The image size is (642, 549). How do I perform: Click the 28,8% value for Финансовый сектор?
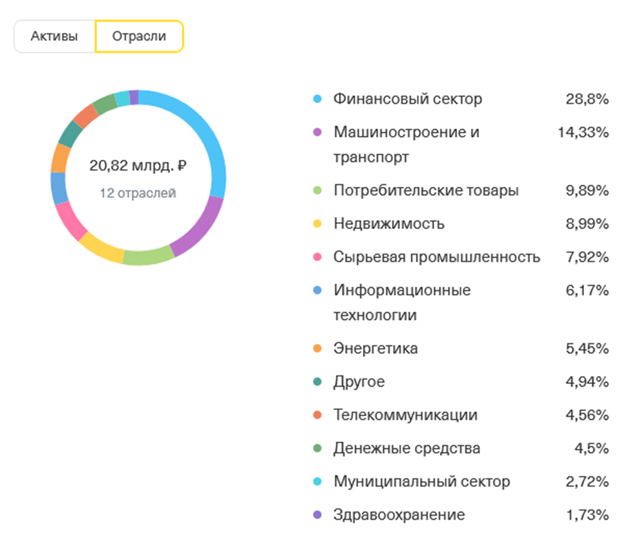pyautogui.click(x=587, y=99)
